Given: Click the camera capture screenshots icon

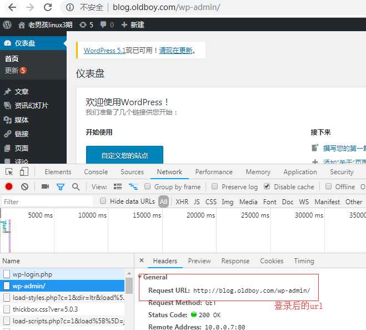Looking at the screenshot, I should [46, 187].
